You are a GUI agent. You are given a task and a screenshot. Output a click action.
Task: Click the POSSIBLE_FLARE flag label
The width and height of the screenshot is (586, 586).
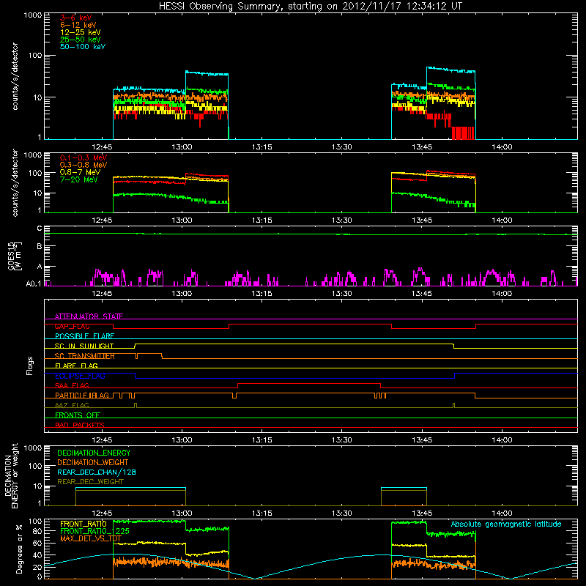tap(84, 336)
